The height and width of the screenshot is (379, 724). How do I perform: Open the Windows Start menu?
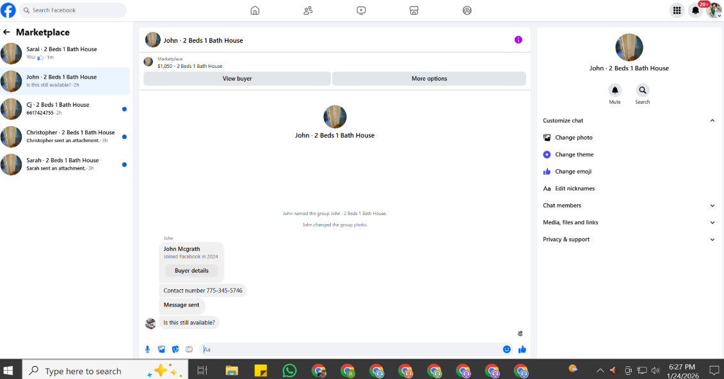pos(8,371)
